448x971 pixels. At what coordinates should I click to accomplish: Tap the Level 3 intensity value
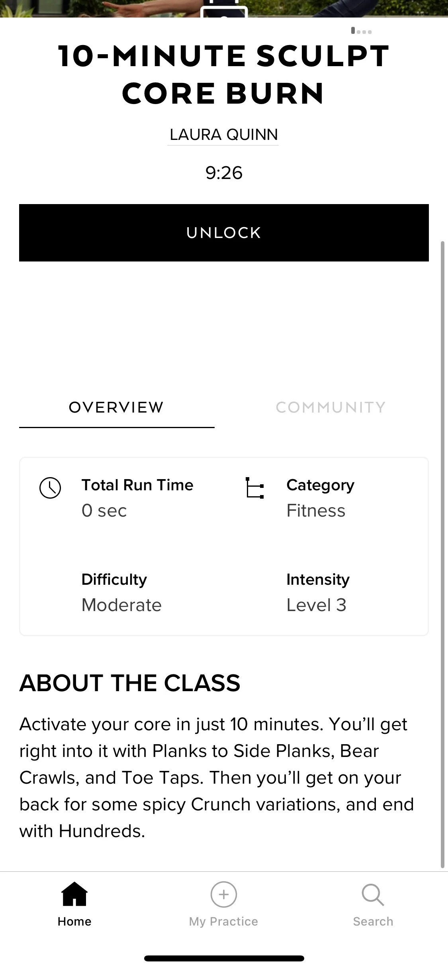tap(316, 605)
